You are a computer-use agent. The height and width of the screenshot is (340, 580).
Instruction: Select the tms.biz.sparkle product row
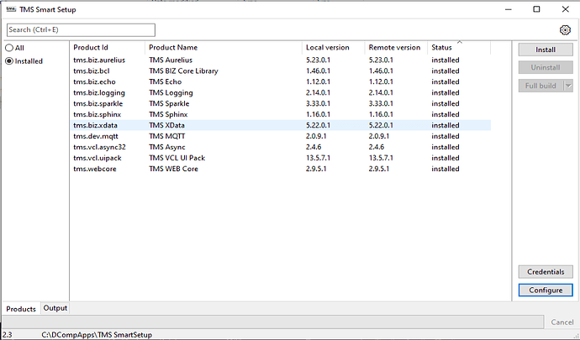tap(98, 103)
